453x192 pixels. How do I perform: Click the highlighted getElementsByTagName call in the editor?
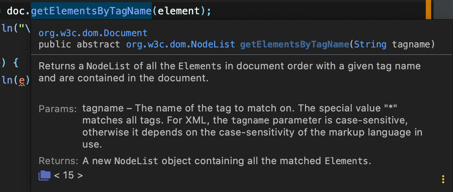click(x=91, y=11)
